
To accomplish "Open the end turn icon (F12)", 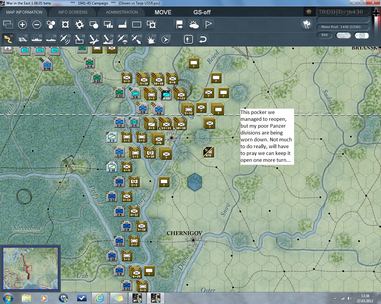I will (165, 39).
